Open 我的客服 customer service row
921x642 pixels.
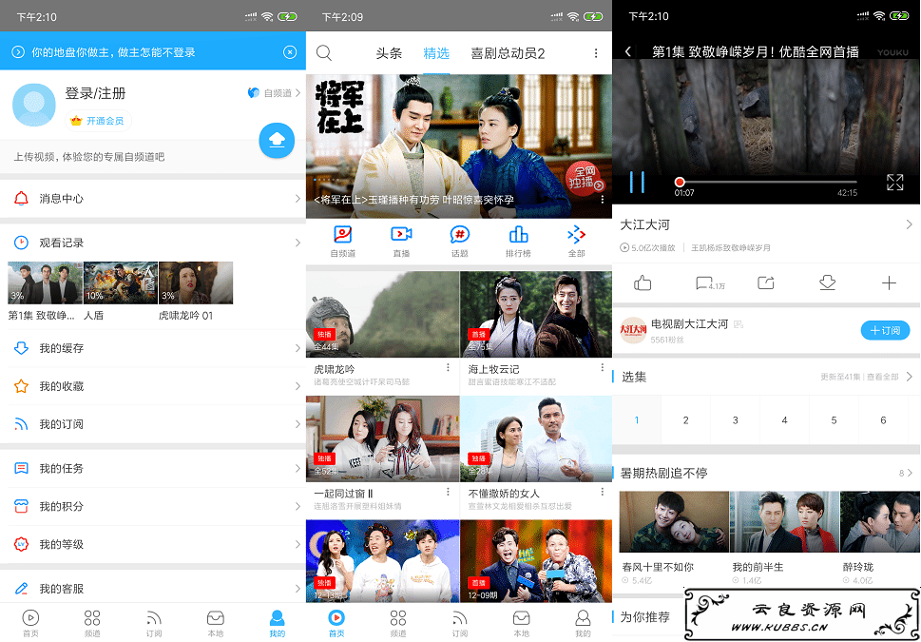pyautogui.click(x=153, y=588)
